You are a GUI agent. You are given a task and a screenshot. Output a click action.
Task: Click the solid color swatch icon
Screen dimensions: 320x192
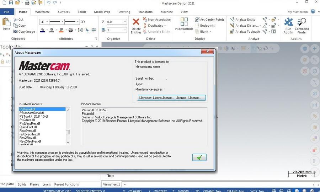coord(52,30)
